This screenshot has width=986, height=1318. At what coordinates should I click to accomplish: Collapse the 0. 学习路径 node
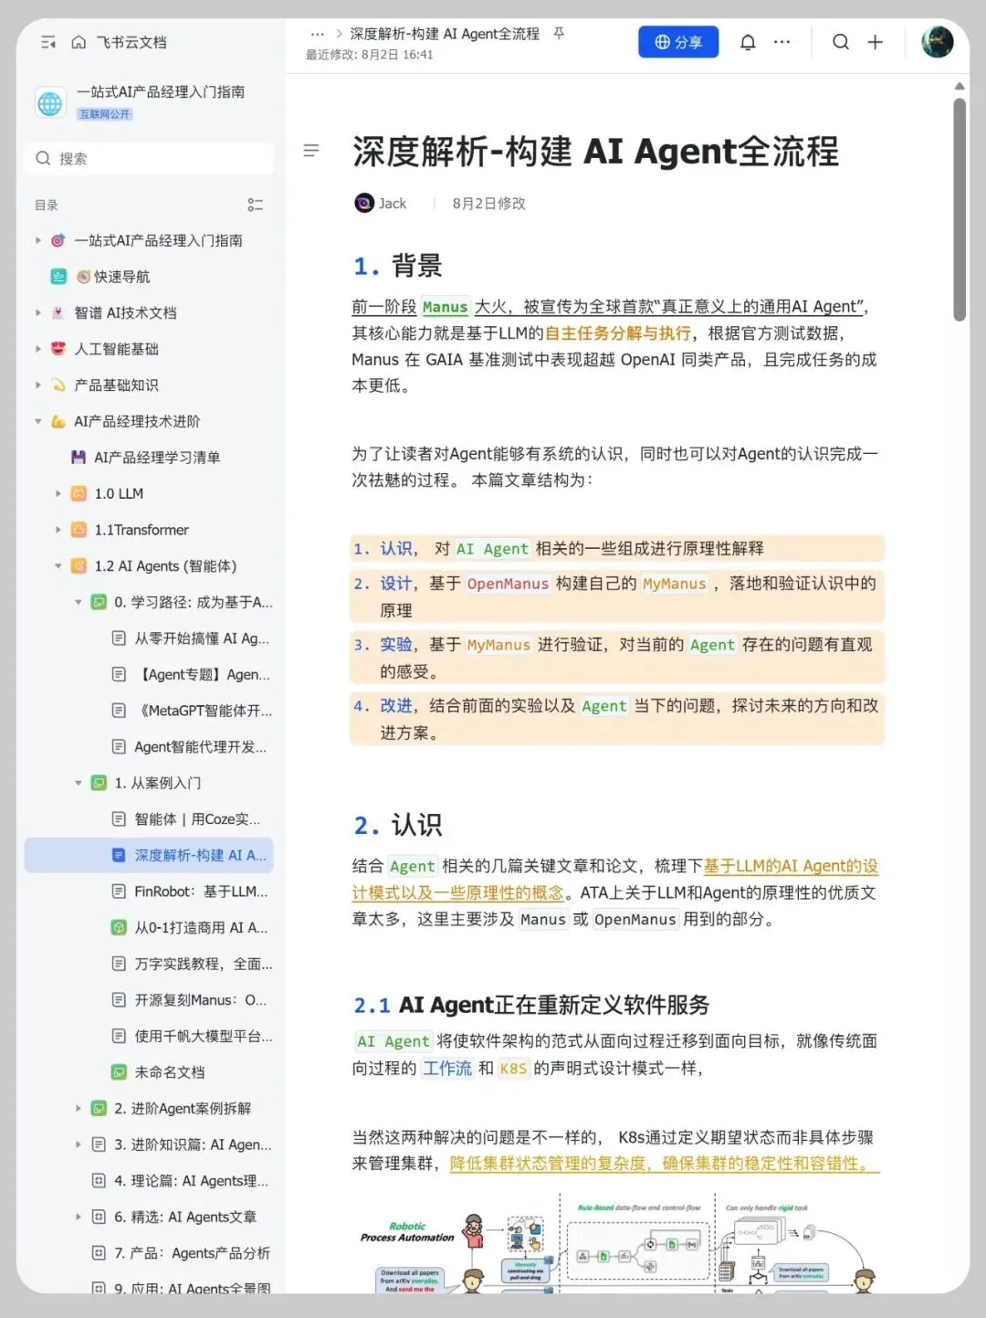(x=79, y=602)
